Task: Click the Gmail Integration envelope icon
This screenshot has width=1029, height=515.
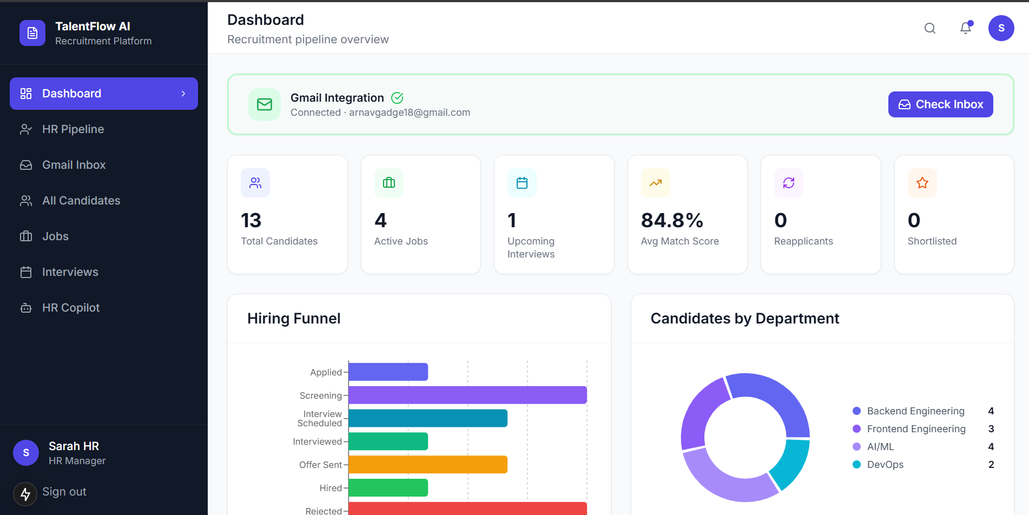Action: [x=265, y=104]
